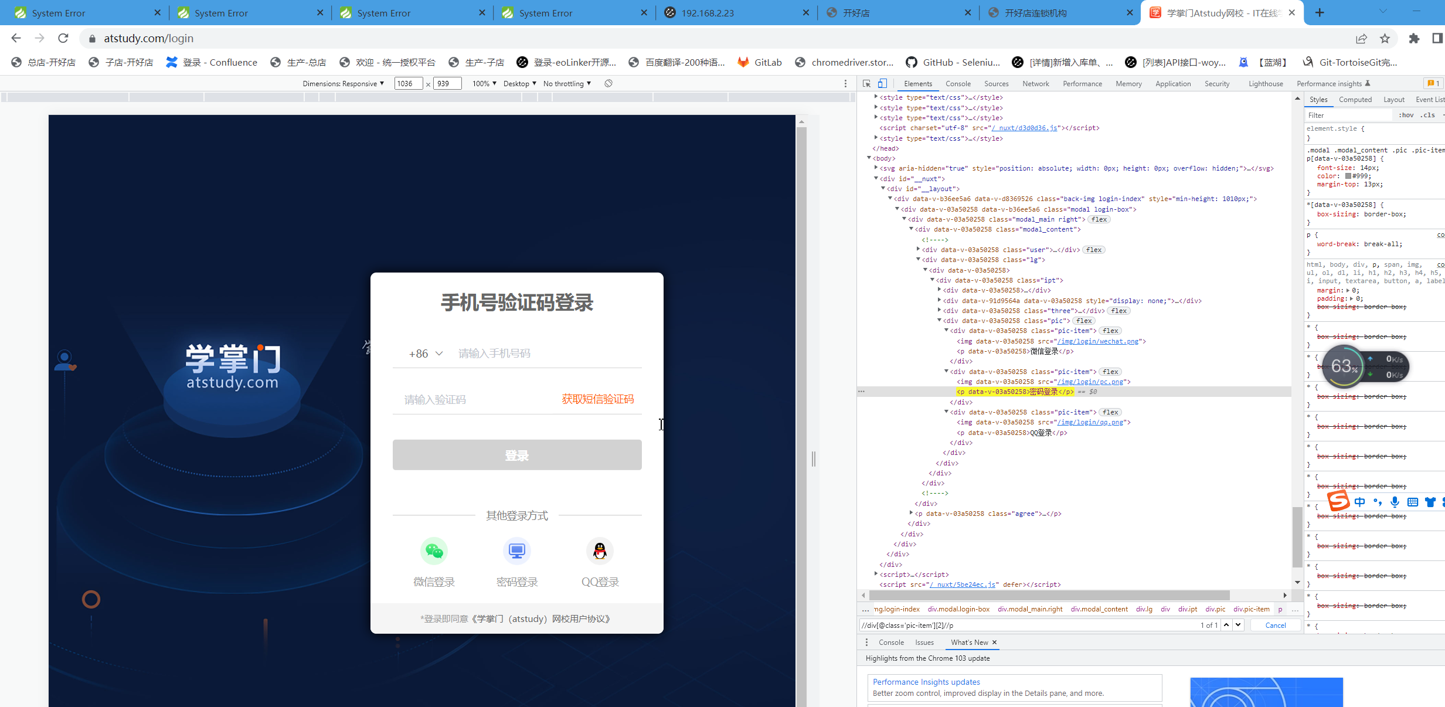The height and width of the screenshot is (707, 1445).
Task: Toggle the device toolbar icon
Action: point(882,84)
